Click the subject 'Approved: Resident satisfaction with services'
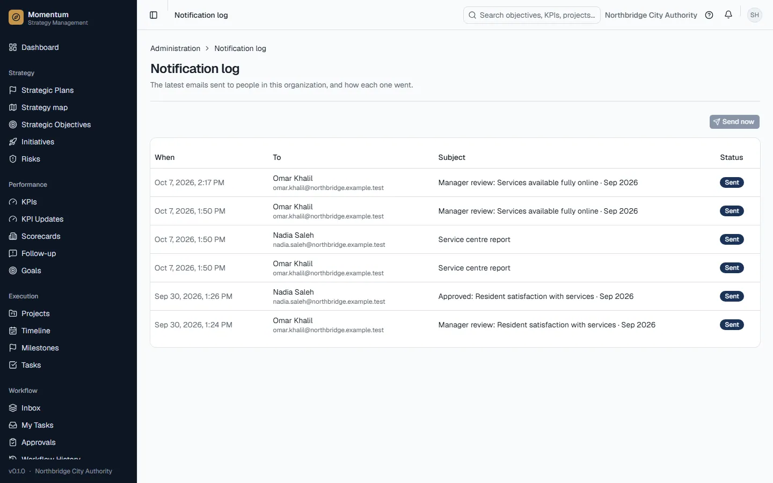Viewport: 773px width, 483px height. (536, 296)
